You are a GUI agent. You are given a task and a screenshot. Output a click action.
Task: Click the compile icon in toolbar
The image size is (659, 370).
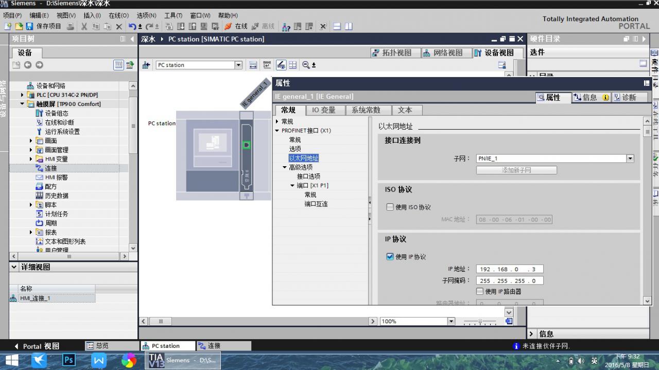tap(169, 26)
